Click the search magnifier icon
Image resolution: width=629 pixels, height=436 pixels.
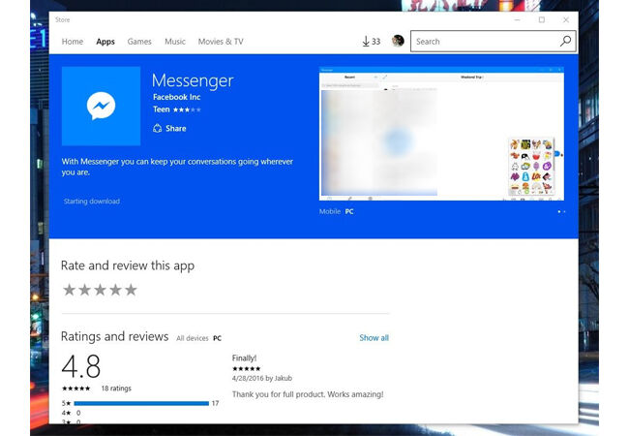[565, 41]
